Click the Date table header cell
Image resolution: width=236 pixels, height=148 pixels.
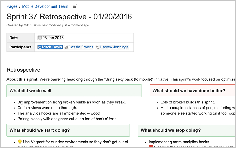click(x=14, y=38)
